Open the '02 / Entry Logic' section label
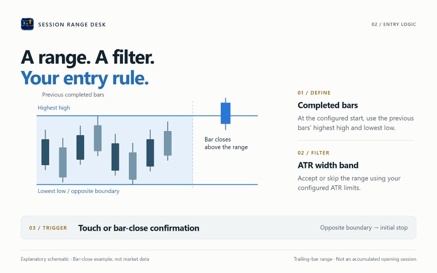Screen dimensions: 437x273 [x=393, y=24]
